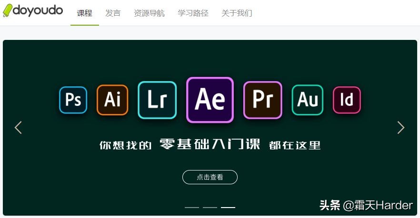Image resolution: width=420 pixels, height=218 pixels.
Task: Click the 都在这里 banner text
Action: [295, 145]
